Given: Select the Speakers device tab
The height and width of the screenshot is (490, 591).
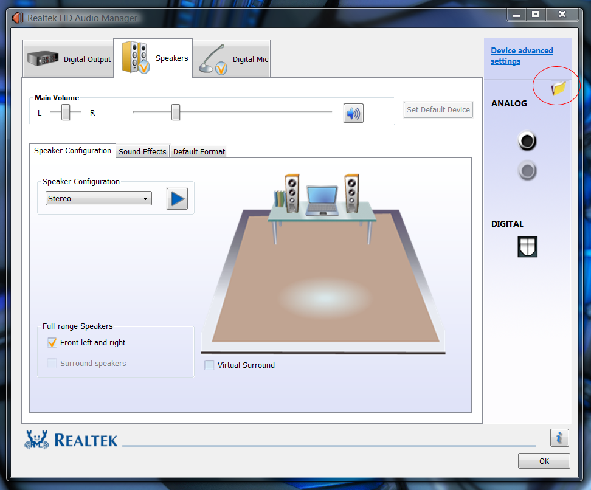Looking at the screenshot, I should pos(153,58).
